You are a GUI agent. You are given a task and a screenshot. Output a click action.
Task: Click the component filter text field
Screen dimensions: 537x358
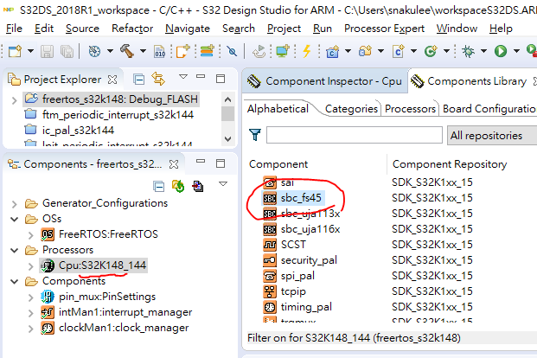click(x=355, y=135)
